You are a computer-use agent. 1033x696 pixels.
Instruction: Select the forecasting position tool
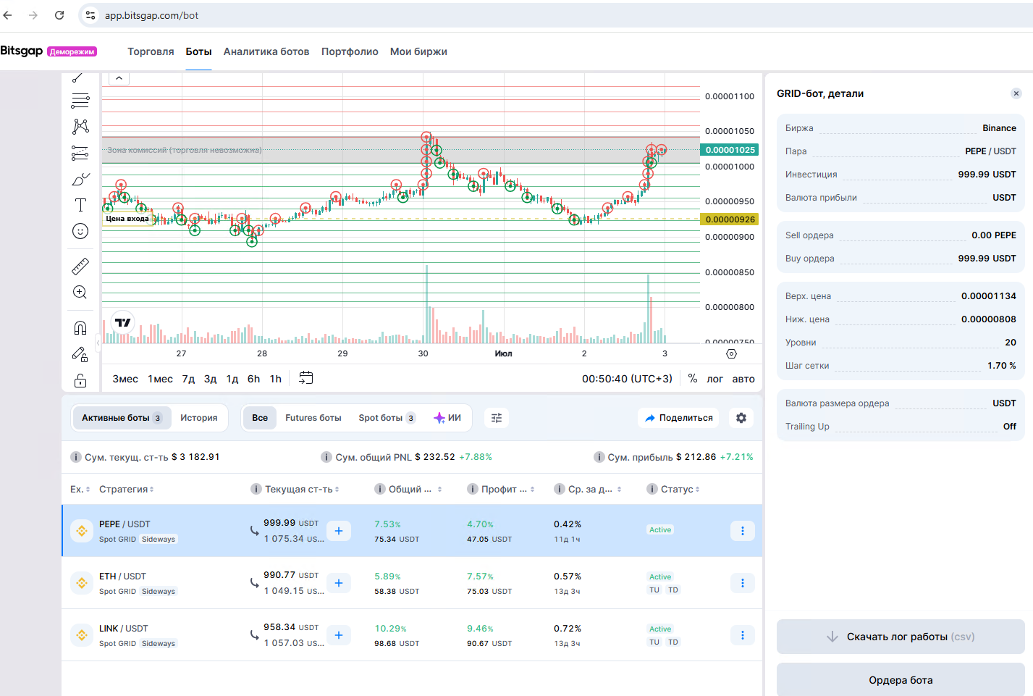click(x=80, y=153)
